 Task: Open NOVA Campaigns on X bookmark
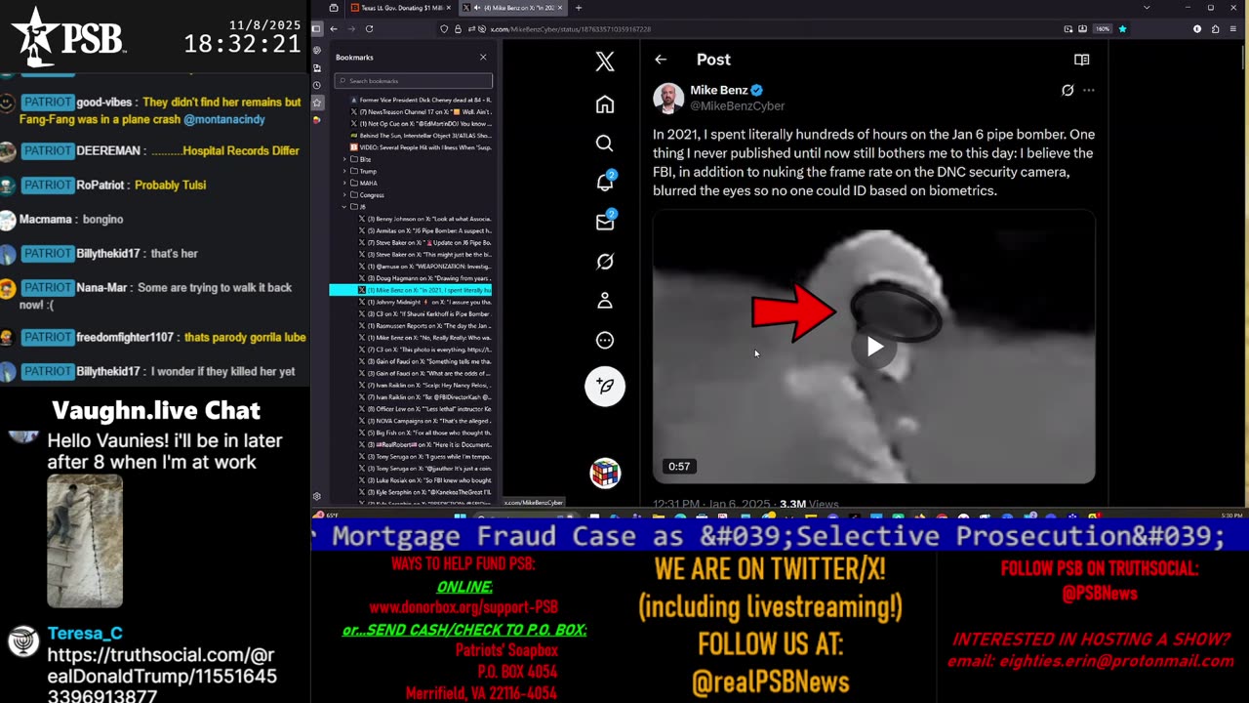(x=423, y=421)
